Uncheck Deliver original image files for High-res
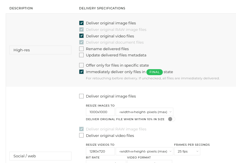The height and width of the screenshot is (163, 236). pyautogui.click(x=81, y=23)
